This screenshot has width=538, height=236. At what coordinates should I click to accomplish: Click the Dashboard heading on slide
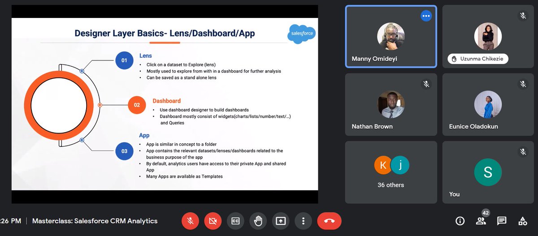167,101
